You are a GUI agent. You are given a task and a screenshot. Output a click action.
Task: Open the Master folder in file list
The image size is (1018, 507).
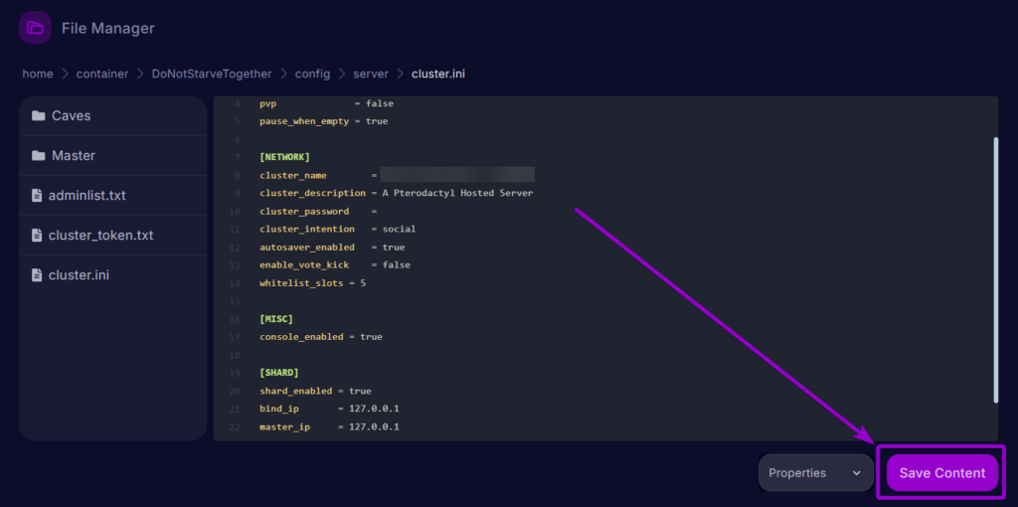click(74, 156)
